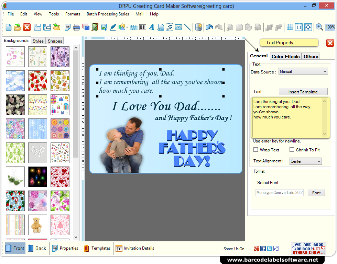Click the dashed-box S signature icon
The height and width of the screenshot is (264, 337).
coord(170,27)
